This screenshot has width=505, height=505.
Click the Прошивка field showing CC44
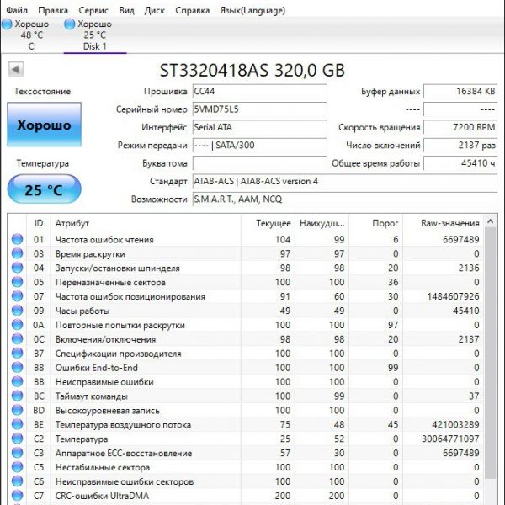point(259,92)
